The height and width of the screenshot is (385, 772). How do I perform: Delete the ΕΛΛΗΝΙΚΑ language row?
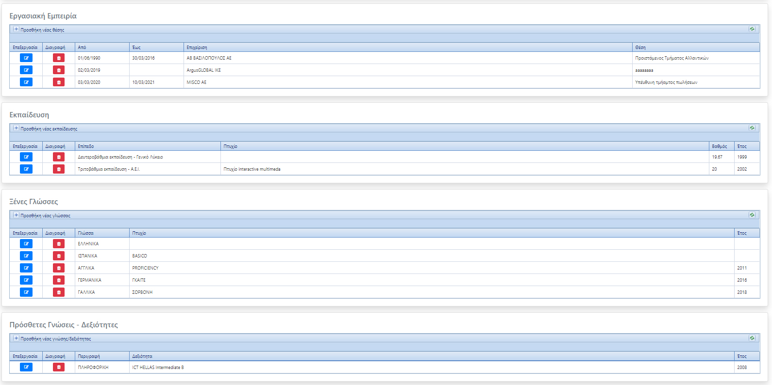[x=59, y=244]
